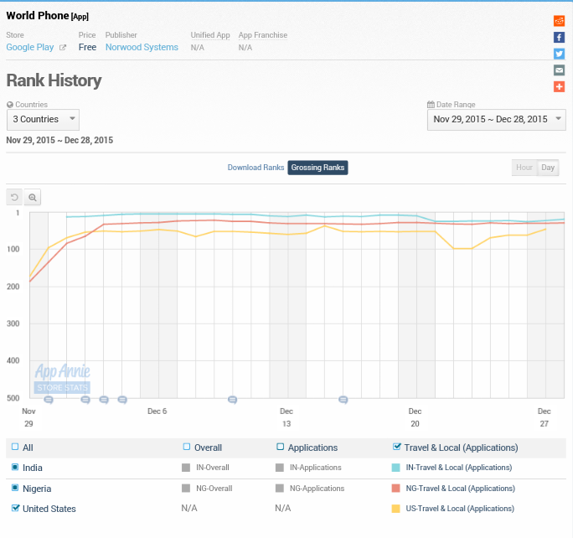Toggle the India country checkbox

pyautogui.click(x=16, y=467)
